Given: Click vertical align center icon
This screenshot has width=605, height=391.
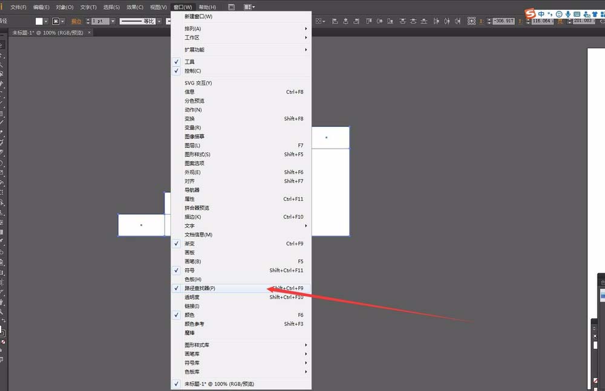Looking at the screenshot, I should click(x=380, y=21).
